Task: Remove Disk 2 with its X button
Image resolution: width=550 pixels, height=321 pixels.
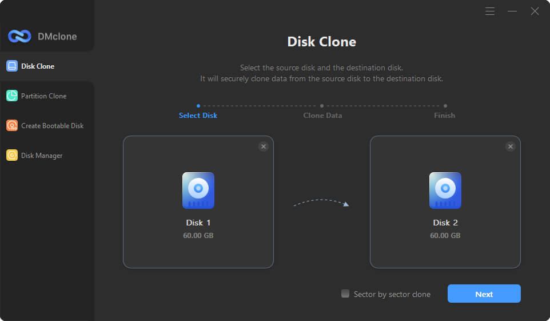Action: point(511,146)
